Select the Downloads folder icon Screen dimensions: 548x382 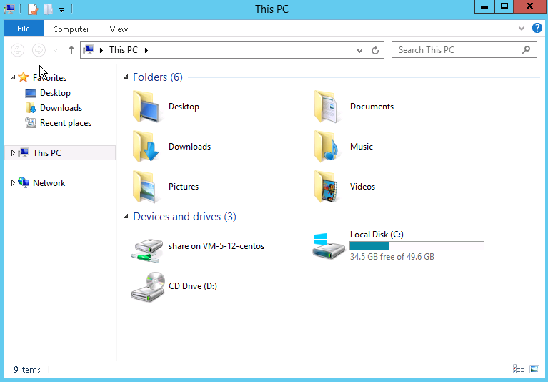146,146
